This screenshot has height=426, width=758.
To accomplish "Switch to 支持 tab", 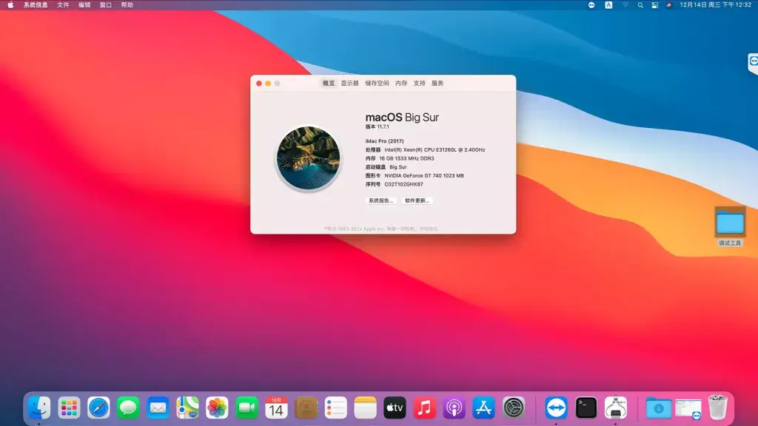I will [419, 83].
